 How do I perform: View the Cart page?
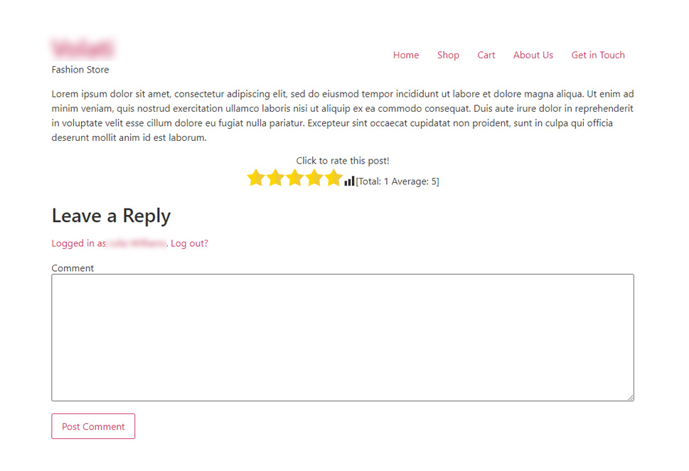click(x=486, y=55)
